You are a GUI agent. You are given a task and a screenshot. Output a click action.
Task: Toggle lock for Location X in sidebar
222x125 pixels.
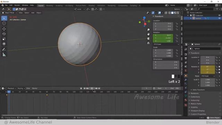coord(177,24)
